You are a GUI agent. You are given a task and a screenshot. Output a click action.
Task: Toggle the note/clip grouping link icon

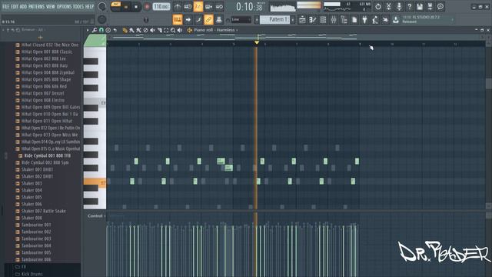(x=208, y=20)
